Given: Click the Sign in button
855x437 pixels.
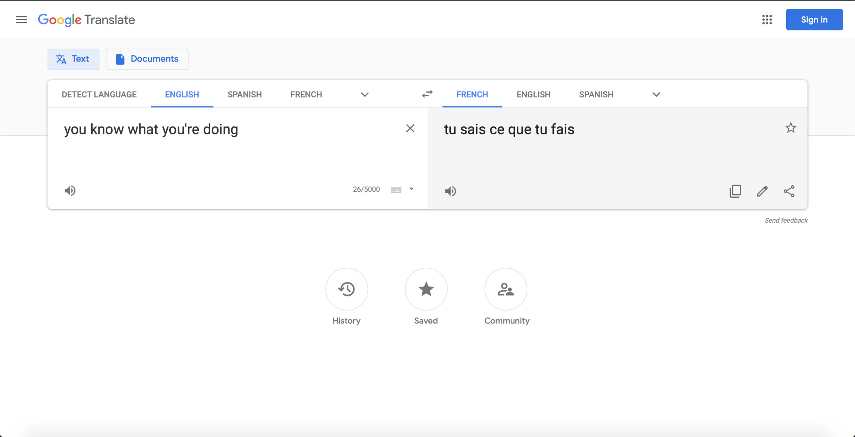Looking at the screenshot, I should (x=814, y=20).
